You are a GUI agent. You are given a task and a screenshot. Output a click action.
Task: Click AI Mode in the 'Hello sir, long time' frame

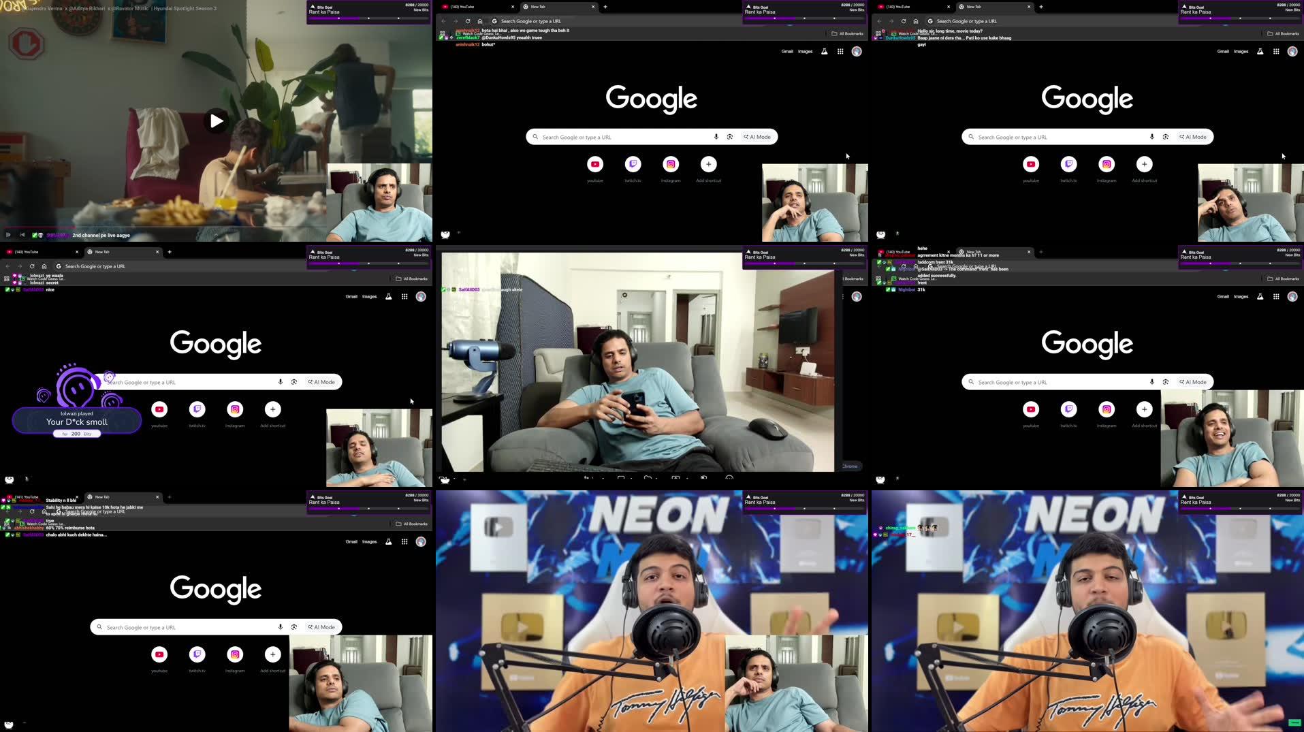coord(1193,137)
